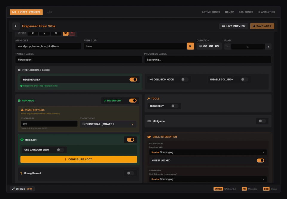Click the Skill Integration graduation cap icon
This screenshot has height=199, width=287.
[x=149, y=137]
